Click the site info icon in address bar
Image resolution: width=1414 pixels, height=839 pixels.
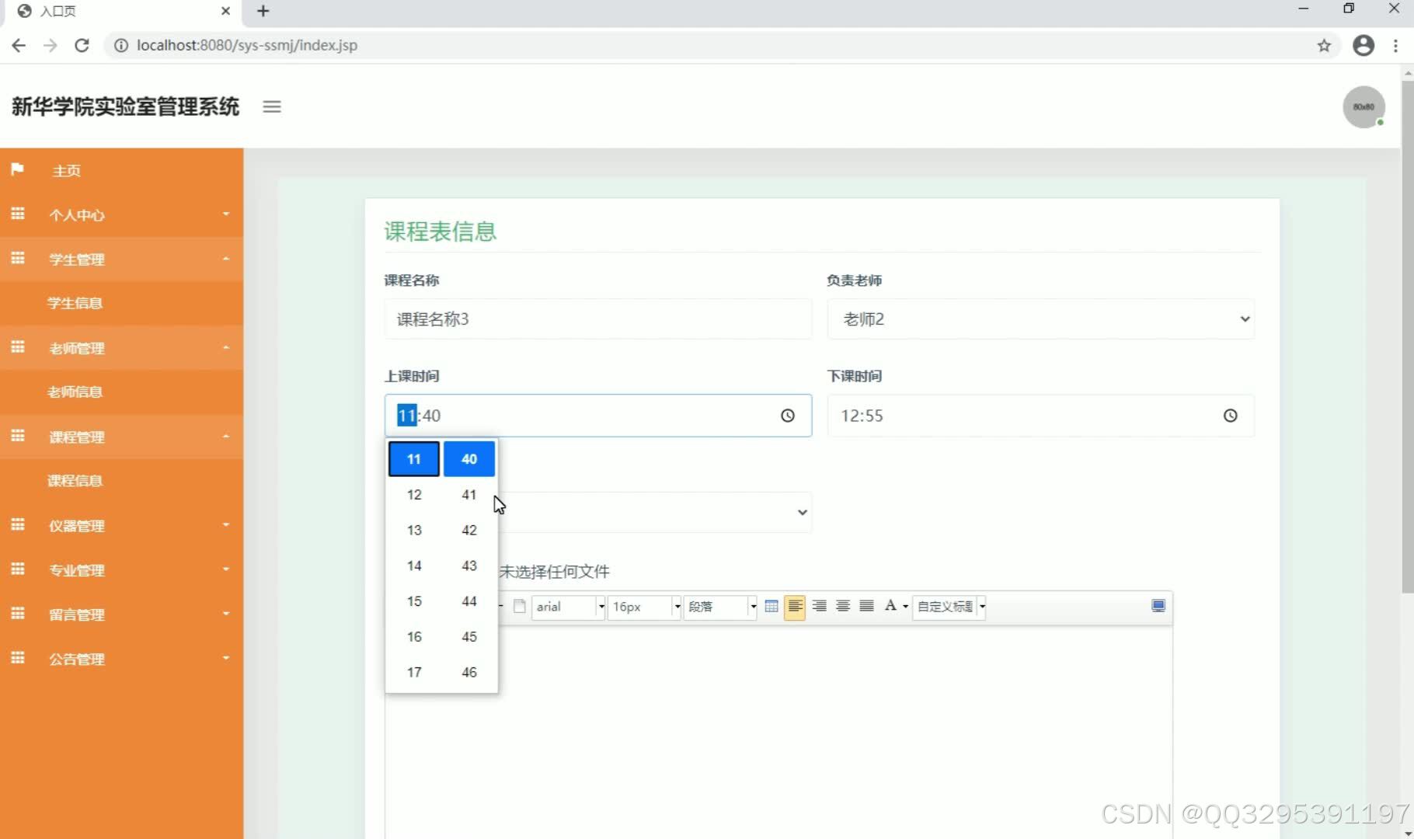[x=121, y=45]
